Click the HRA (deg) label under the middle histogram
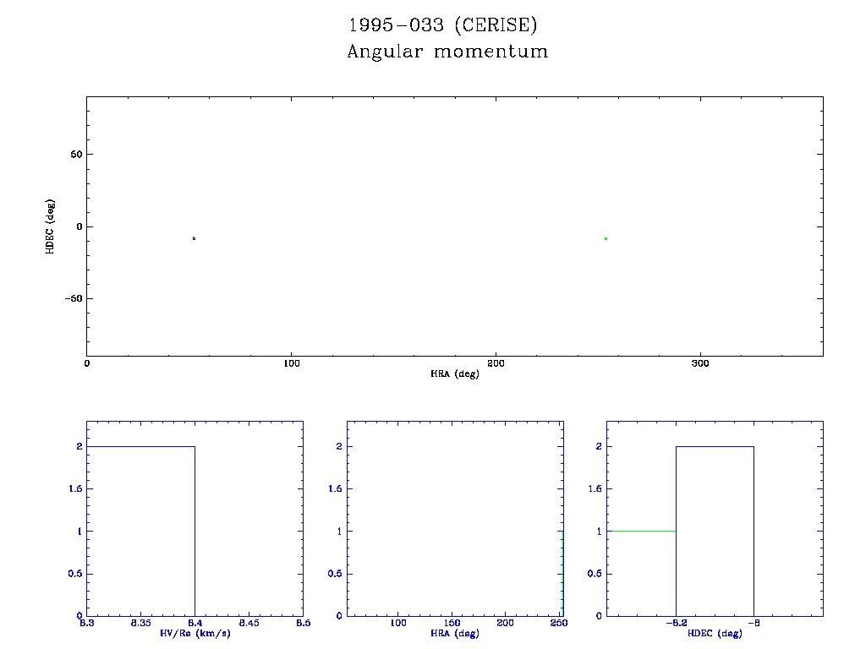This screenshot has width=866, height=649. pyautogui.click(x=455, y=633)
